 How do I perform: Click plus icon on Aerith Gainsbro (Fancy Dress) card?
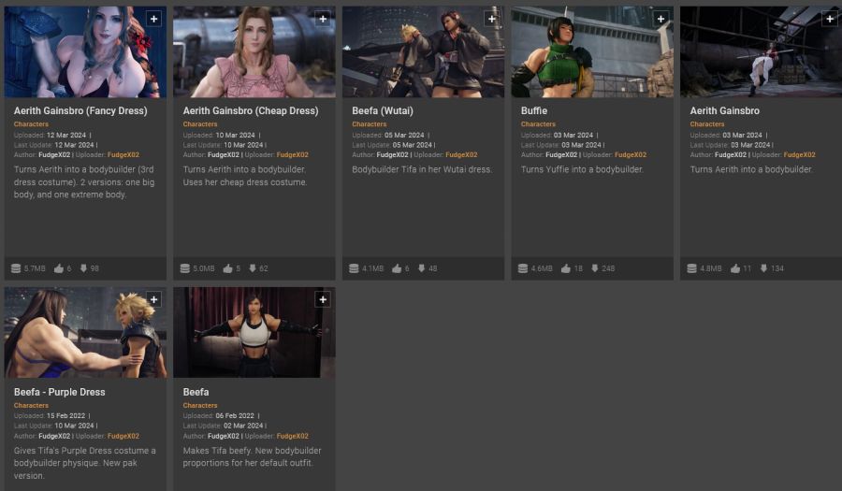coord(154,19)
